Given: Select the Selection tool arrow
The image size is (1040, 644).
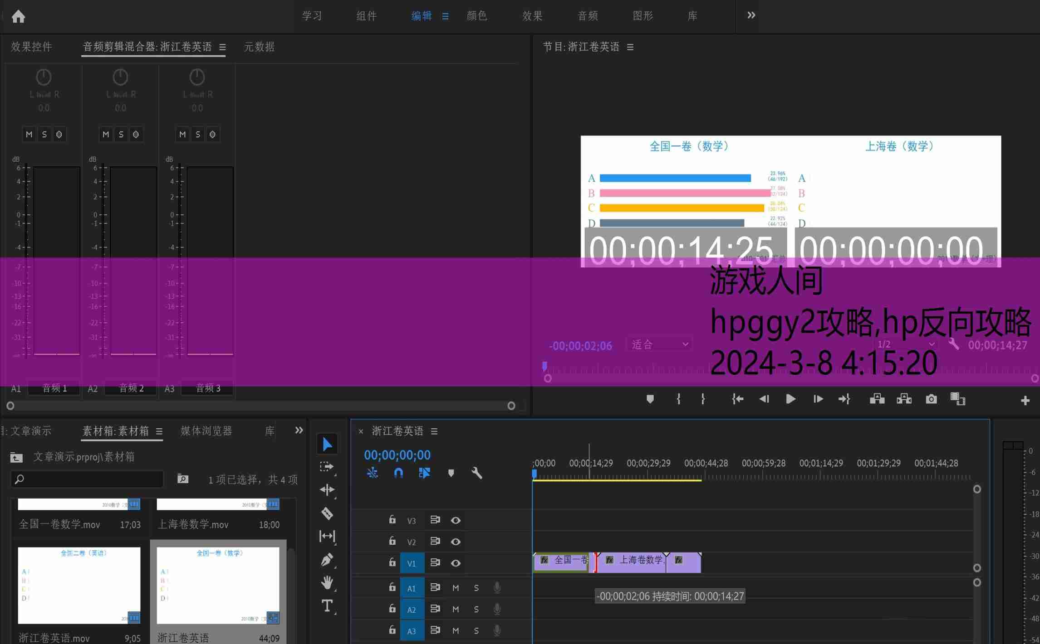Looking at the screenshot, I should coord(327,444).
